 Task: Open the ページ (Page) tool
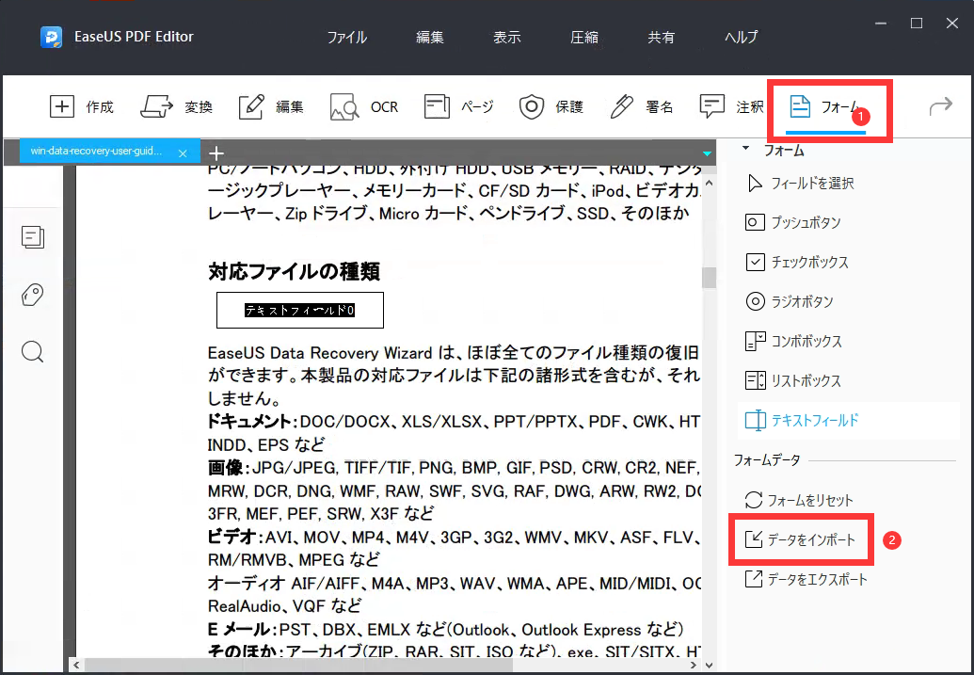[x=458, y=106]
